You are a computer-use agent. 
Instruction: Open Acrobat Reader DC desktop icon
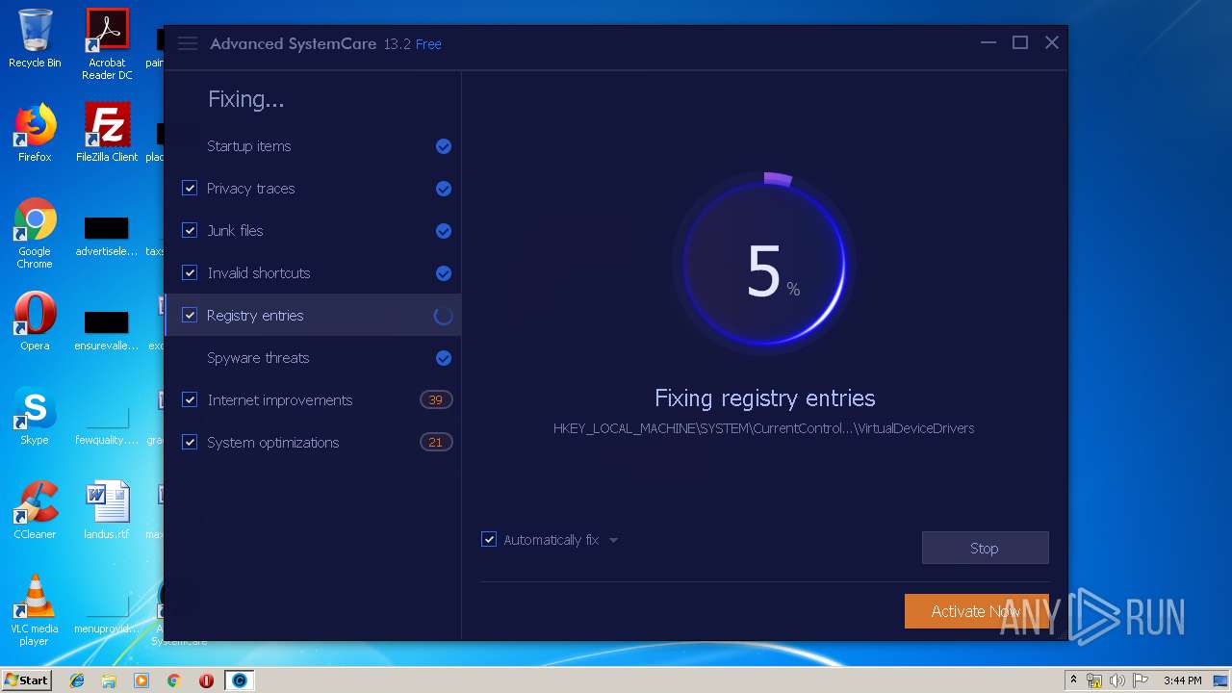(x=107, y=43)
